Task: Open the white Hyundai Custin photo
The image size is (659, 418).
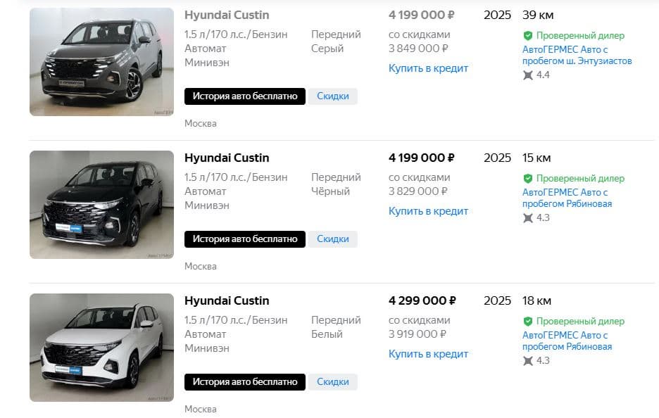Action: (101, 348)
